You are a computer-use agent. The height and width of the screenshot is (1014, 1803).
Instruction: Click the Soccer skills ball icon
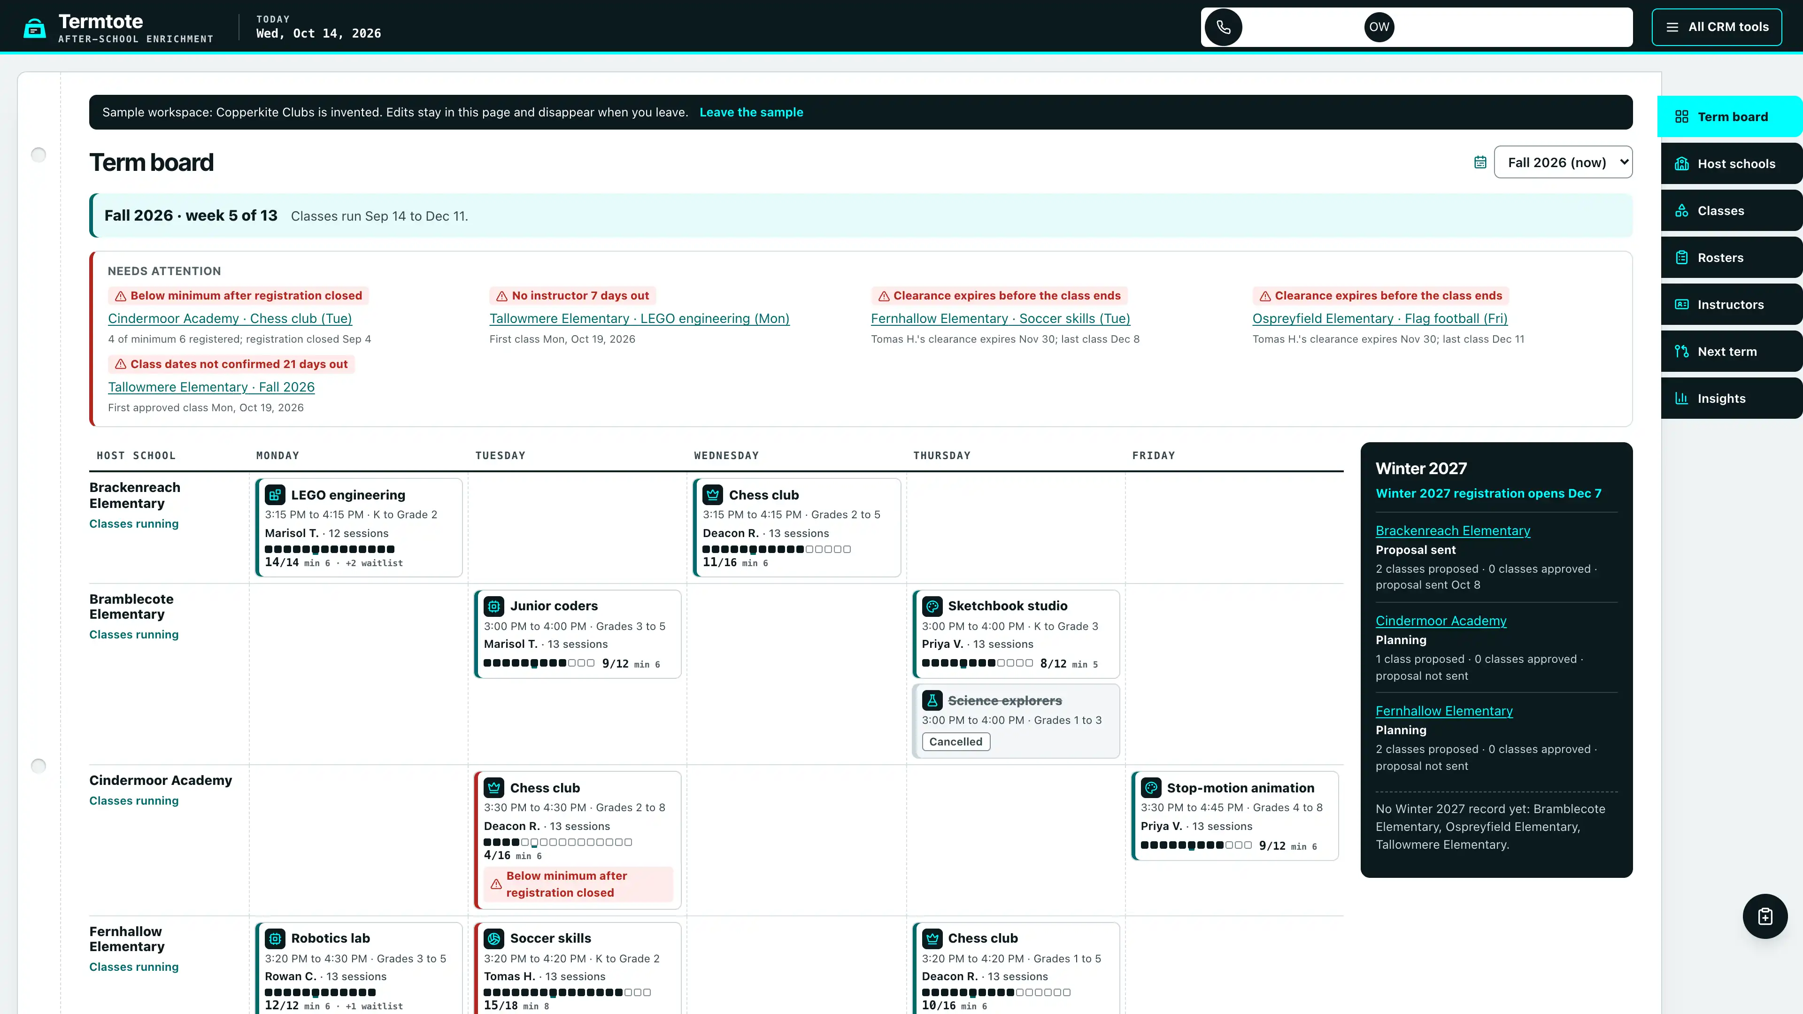pos(494,938)
